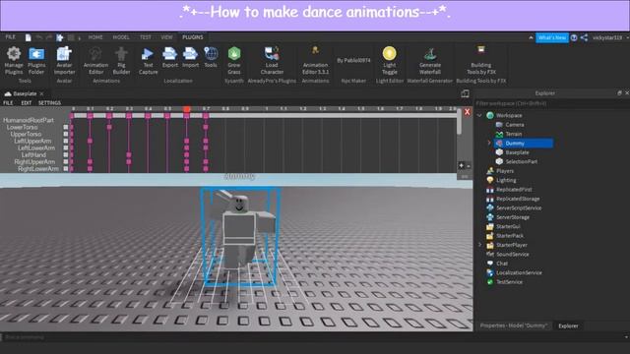Expand the StarterPlayer node
The image size is (630, 354).
pos(479,245)
